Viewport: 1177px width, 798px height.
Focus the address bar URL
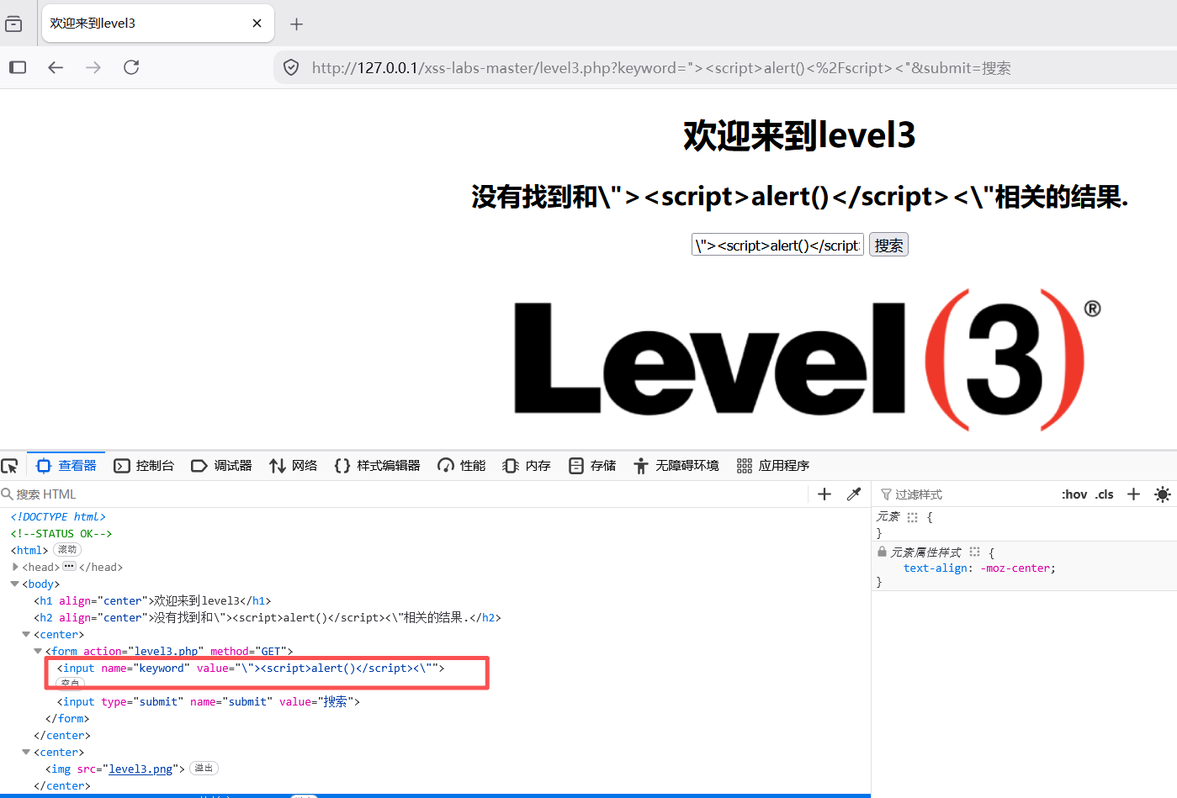point(661,68)
